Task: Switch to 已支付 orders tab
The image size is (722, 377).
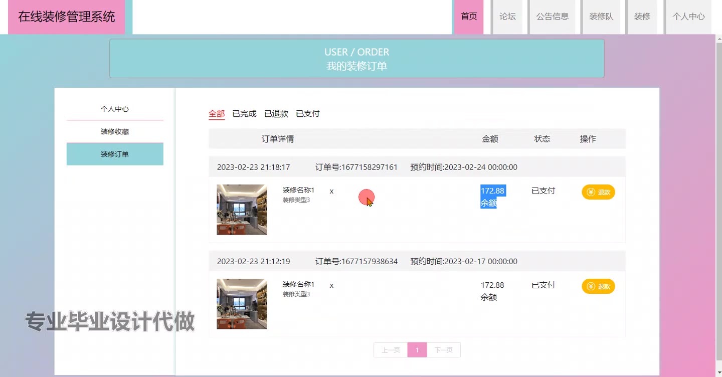Action: [x=308, y=114]
